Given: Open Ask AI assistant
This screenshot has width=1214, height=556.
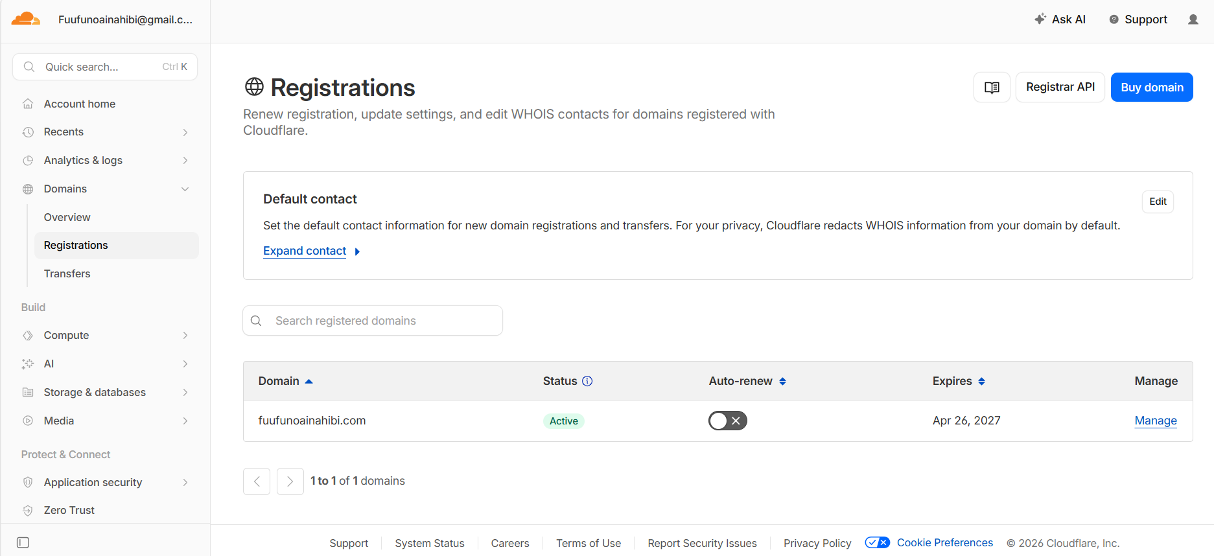Looking at the screenshot, I should tap(1060, 19).
